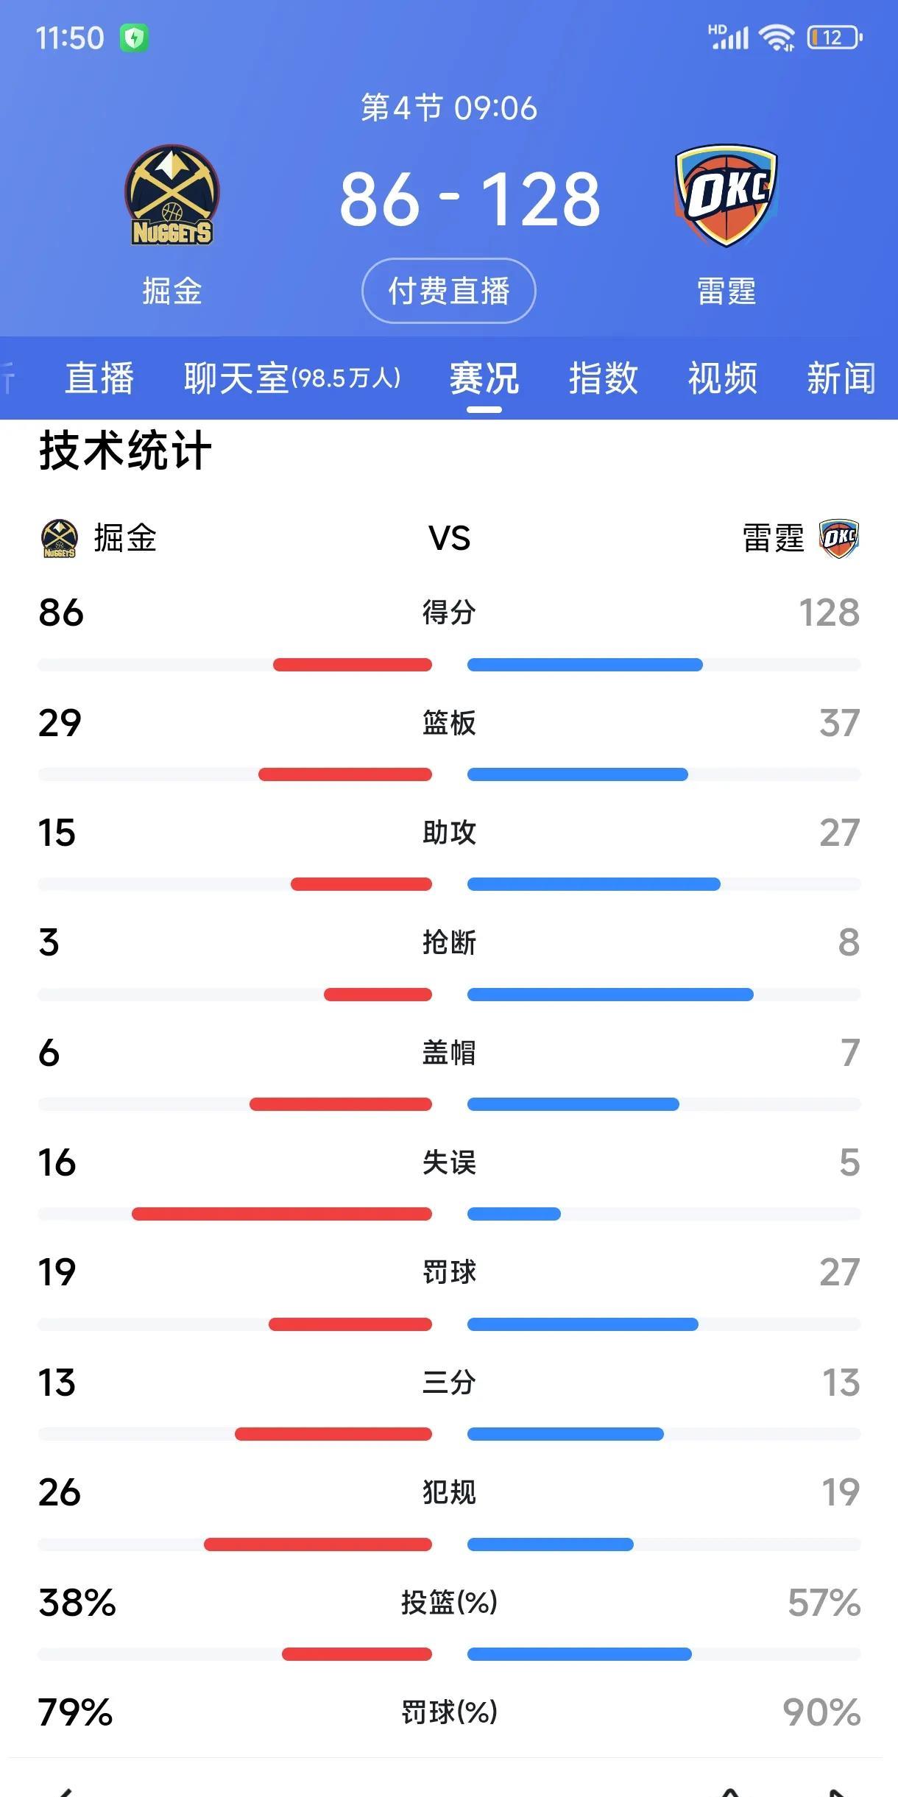Select the 赛况 tab

pos(484,378)
